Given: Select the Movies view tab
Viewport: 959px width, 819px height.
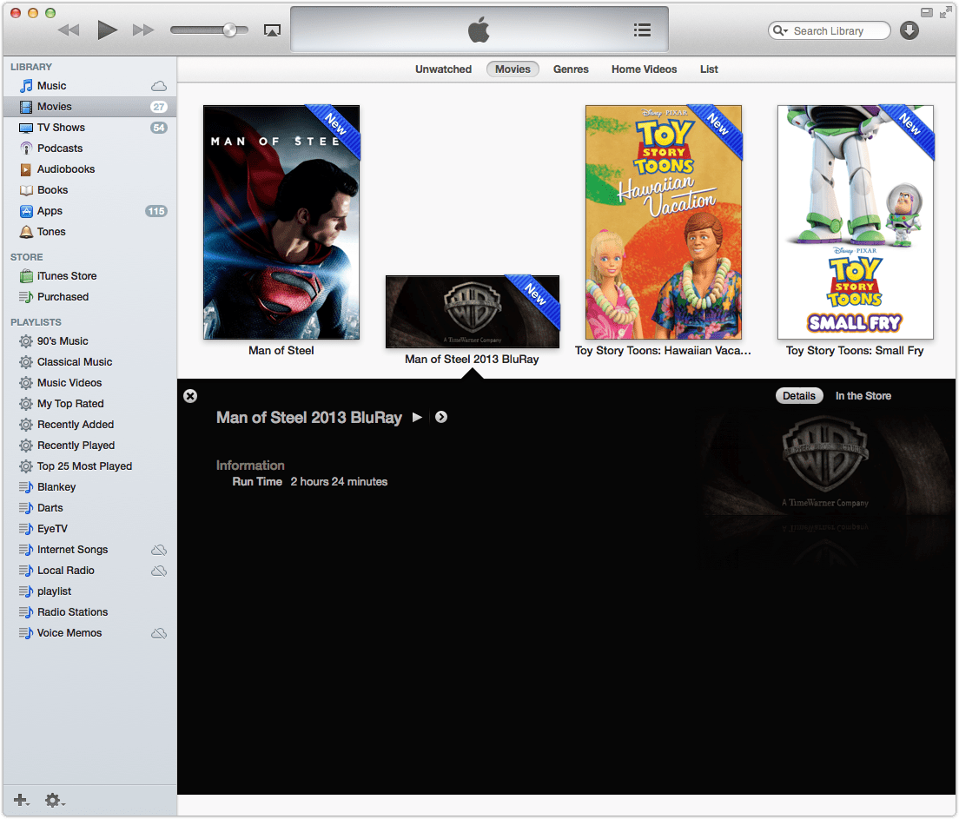Looking at the screenshot, I should [x=513, y=69].
